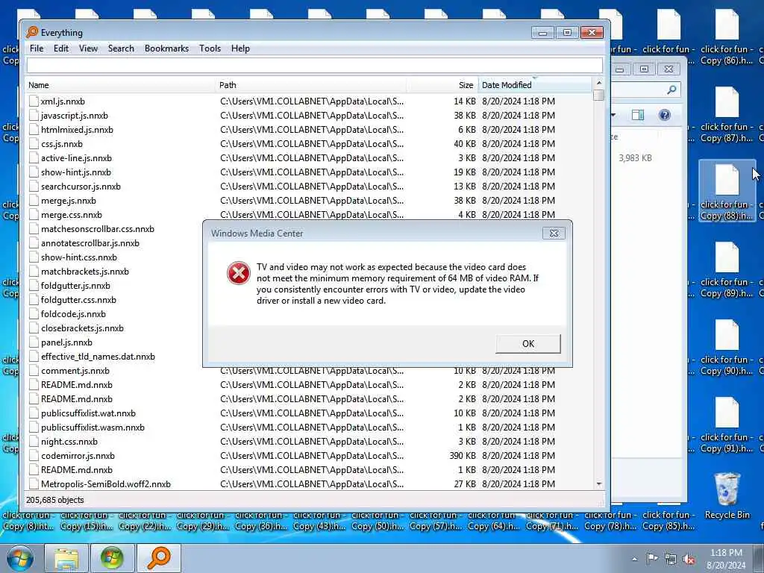Sort results by Path column
764x573 pixels.
(x=311, y=85)
